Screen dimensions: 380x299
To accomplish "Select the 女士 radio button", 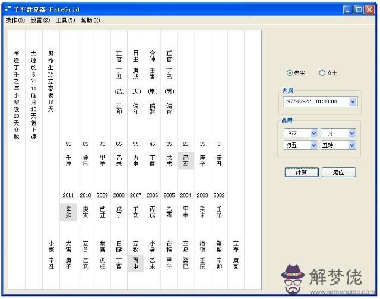I will (x=322, y=73).
